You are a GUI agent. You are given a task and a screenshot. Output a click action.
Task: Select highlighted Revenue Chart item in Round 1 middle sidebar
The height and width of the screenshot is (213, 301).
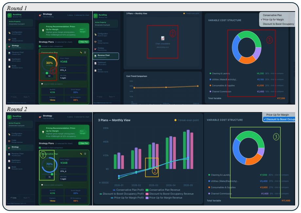click(x=106, y=56)
